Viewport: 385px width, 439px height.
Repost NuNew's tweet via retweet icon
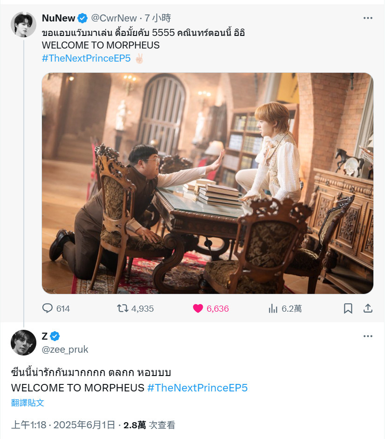[123, 308]
